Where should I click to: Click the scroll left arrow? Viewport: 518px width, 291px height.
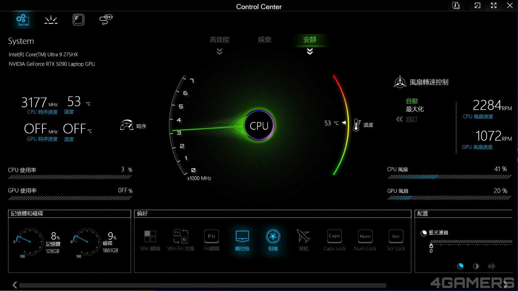[15, 285]
